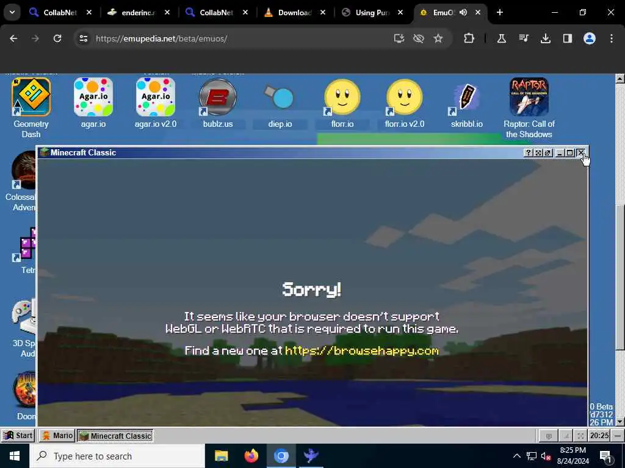625x468 pixels.
Task: Toggle the browser side panel
Action: 567,38
